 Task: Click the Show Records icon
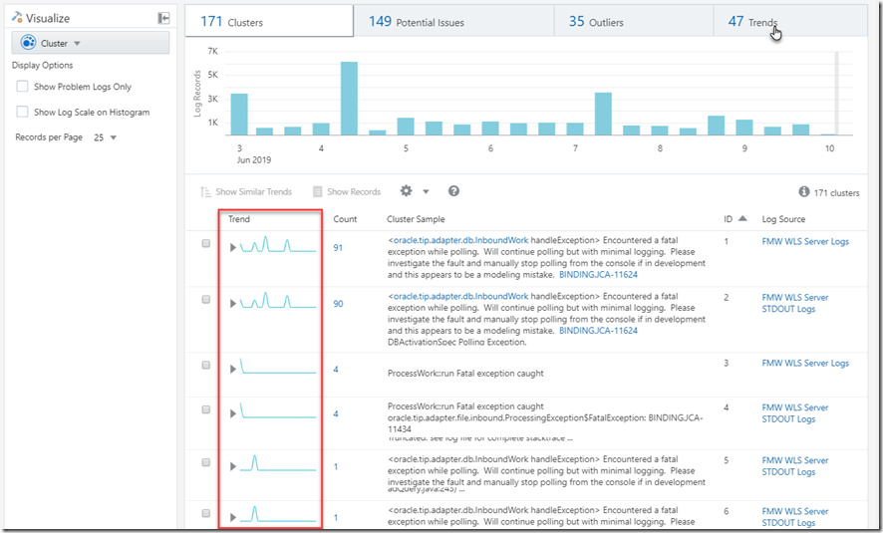click(318, 192)
